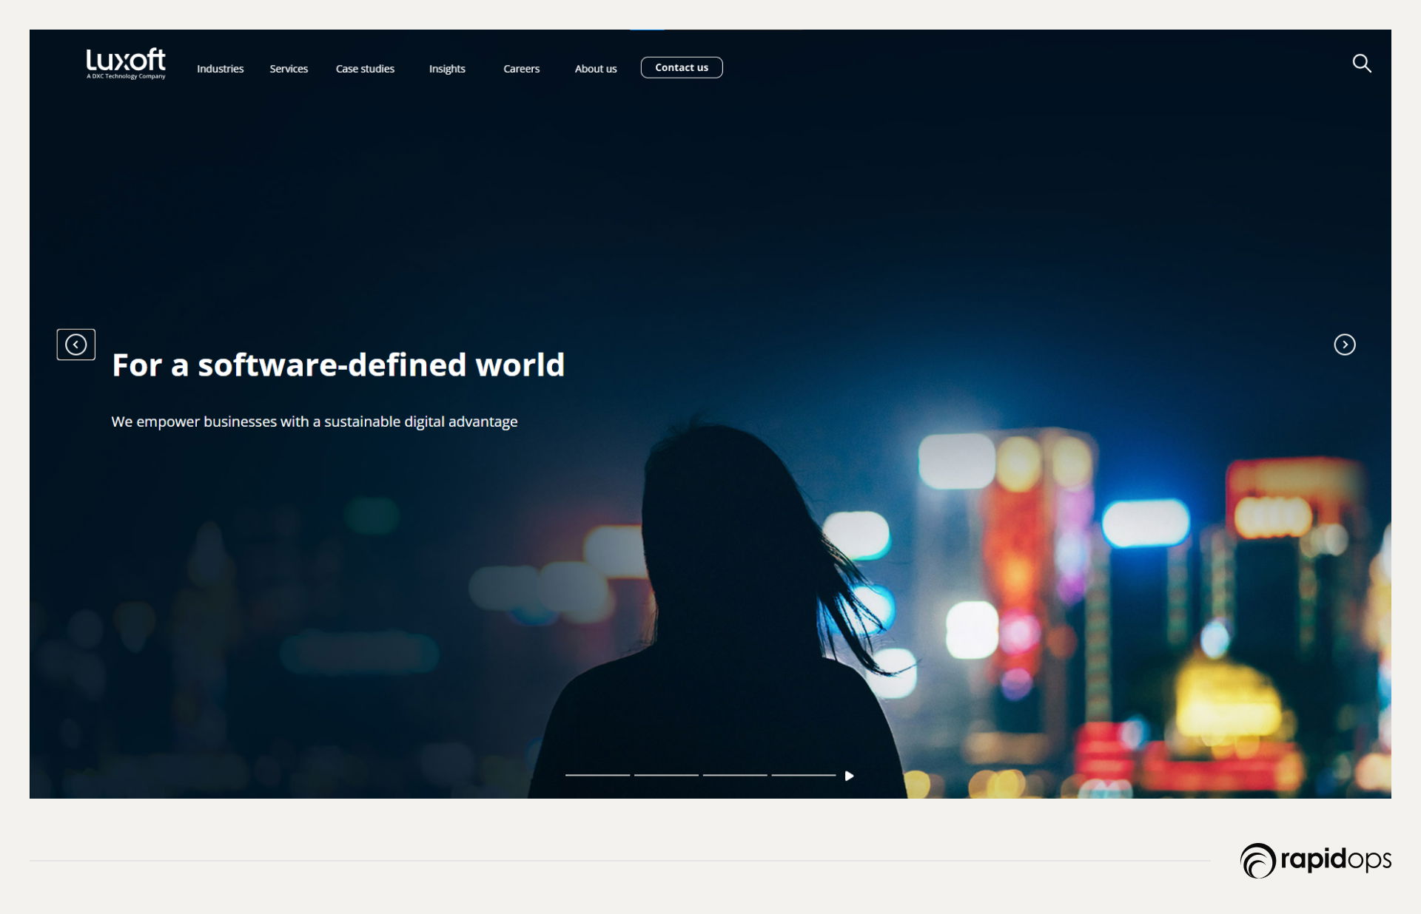Click the Contact us button

pyautogui.click(x=681, y=67)
